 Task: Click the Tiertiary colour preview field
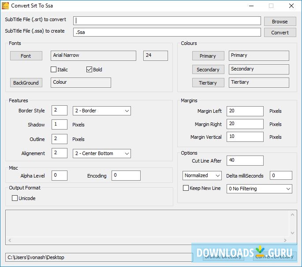(259, 82)
